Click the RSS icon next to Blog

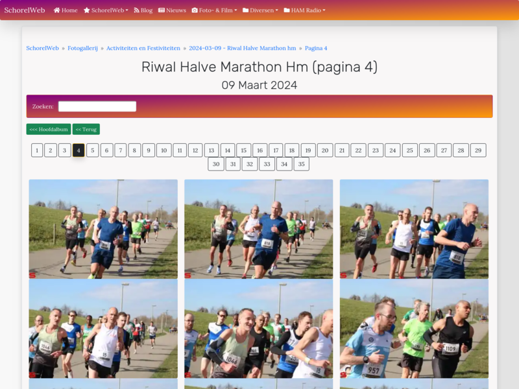click(136, 10)
